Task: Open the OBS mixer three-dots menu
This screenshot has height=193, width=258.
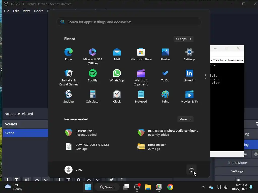Action: [x=122, y=179]
